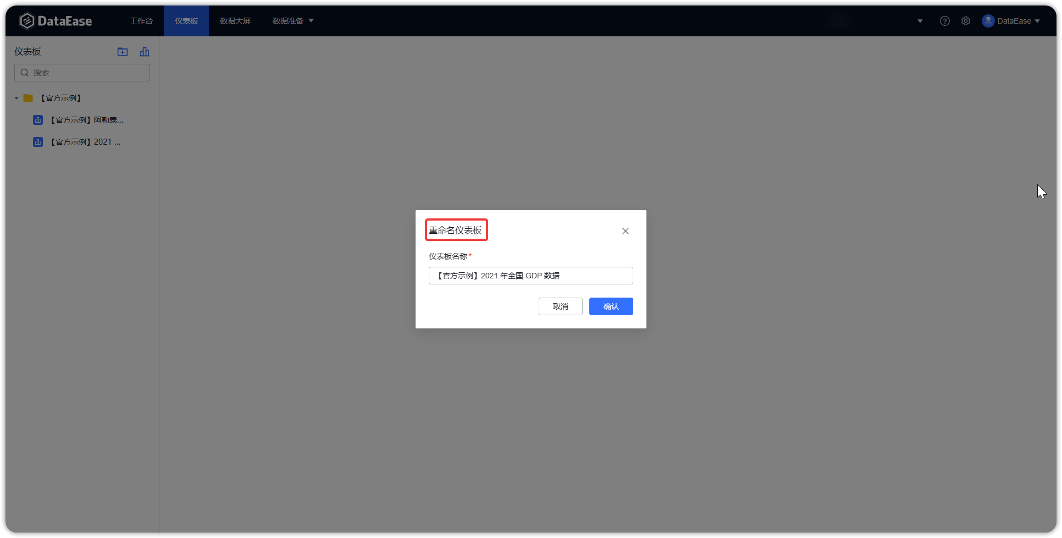1062x538 pixels.
Task: Collapse the 【官方示例】 folder arrow
Action: tap(16, 98)
